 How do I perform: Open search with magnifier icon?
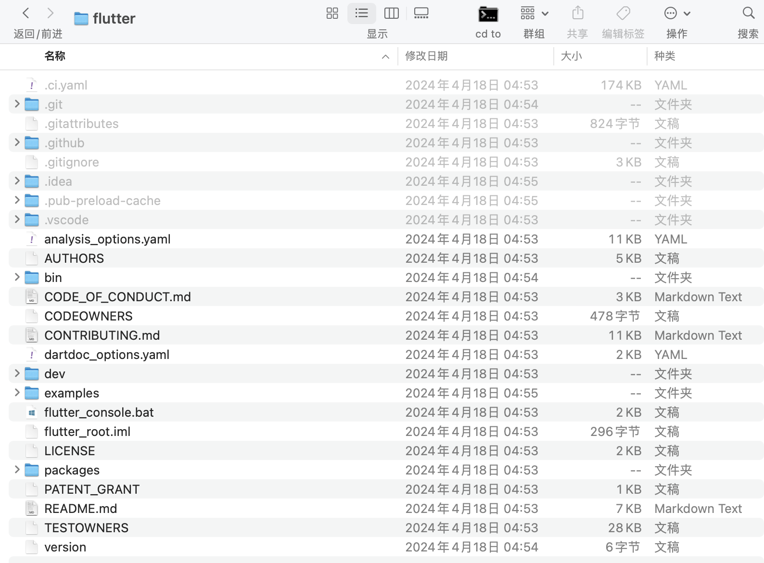pos(748,13)
